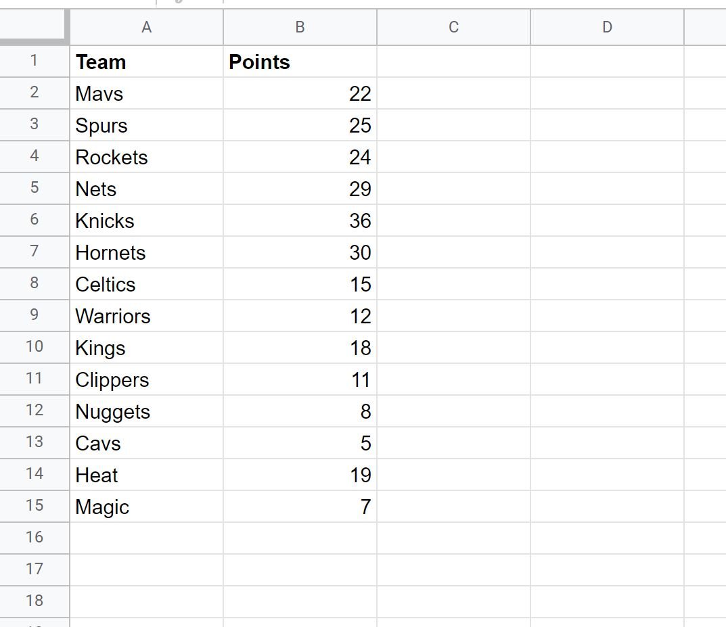Click the Team header cell
The width and height of the screenshot is (726, 627).
point(146,62)
